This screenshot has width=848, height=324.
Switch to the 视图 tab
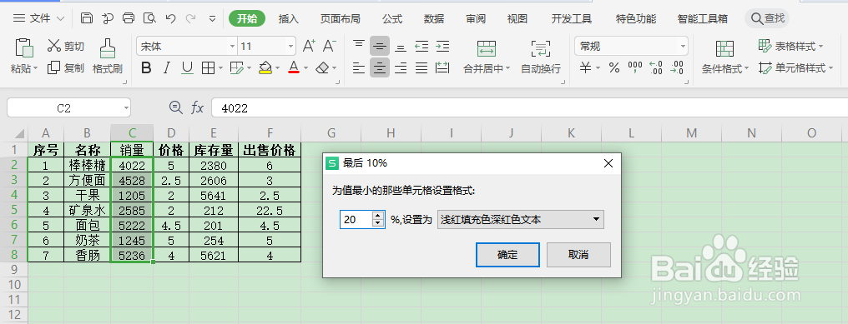[517, 18]
